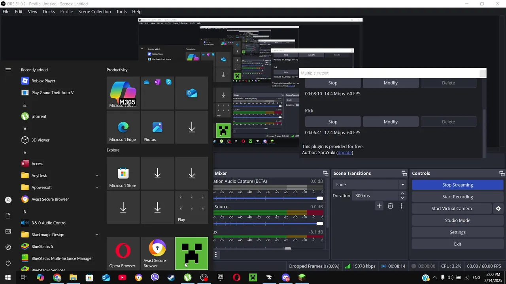Open the Mixer three-dot options menu
Image resolution: width=506 pixels, height=284 pixels.
click(216, 254)
